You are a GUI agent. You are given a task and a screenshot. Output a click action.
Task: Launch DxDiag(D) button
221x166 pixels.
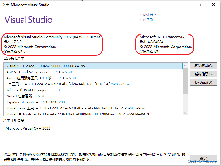[203, 82]
